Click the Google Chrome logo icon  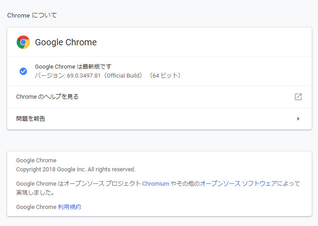point(23,43)
